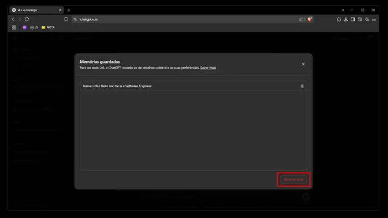The width and height of the screenshot is (388, 218).
Task: Delete the Rui Neto memory with trash icon
Action: 302,86
